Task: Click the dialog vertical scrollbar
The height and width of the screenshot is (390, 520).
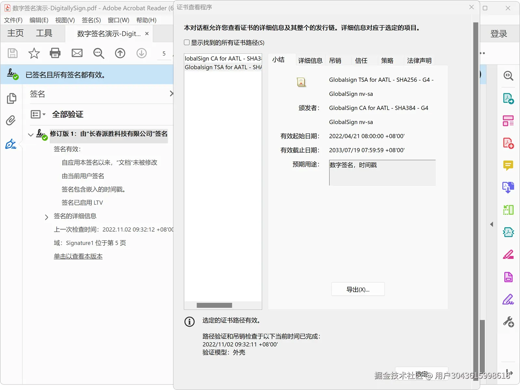Action: (476, 201)
